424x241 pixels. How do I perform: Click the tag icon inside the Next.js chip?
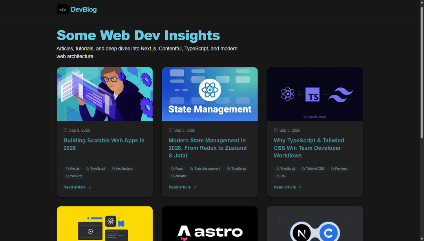pos(68,169)
